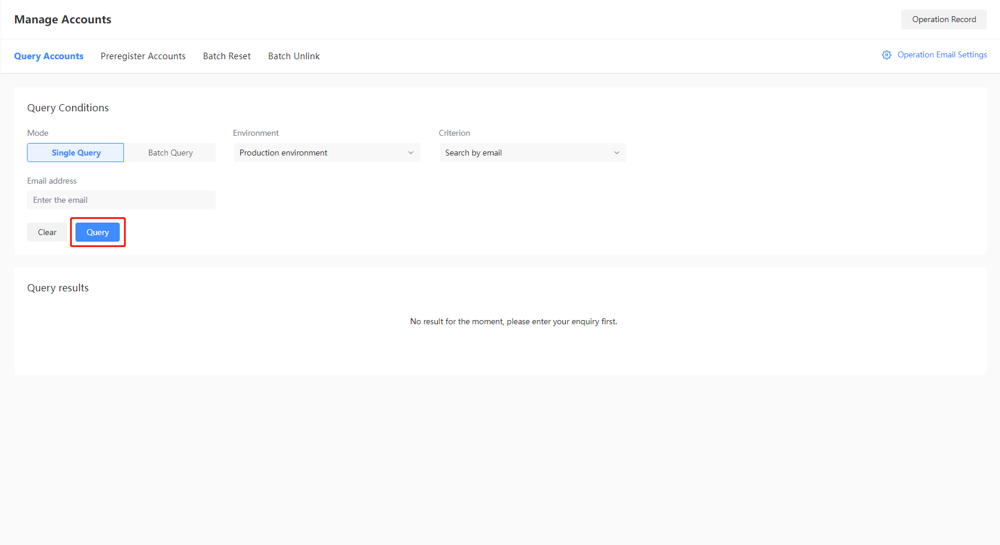This screenshot has width=1000, height=545.
Task: Click the Query results section heading
Action: 57,288
